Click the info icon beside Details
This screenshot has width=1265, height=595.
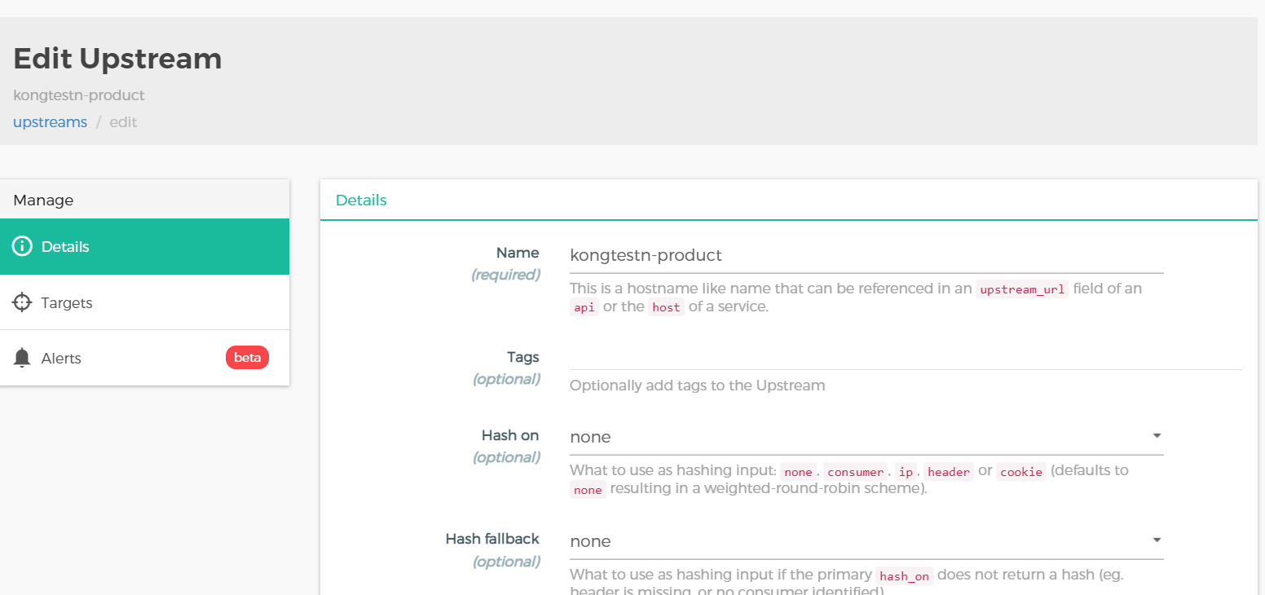(22, 246)
